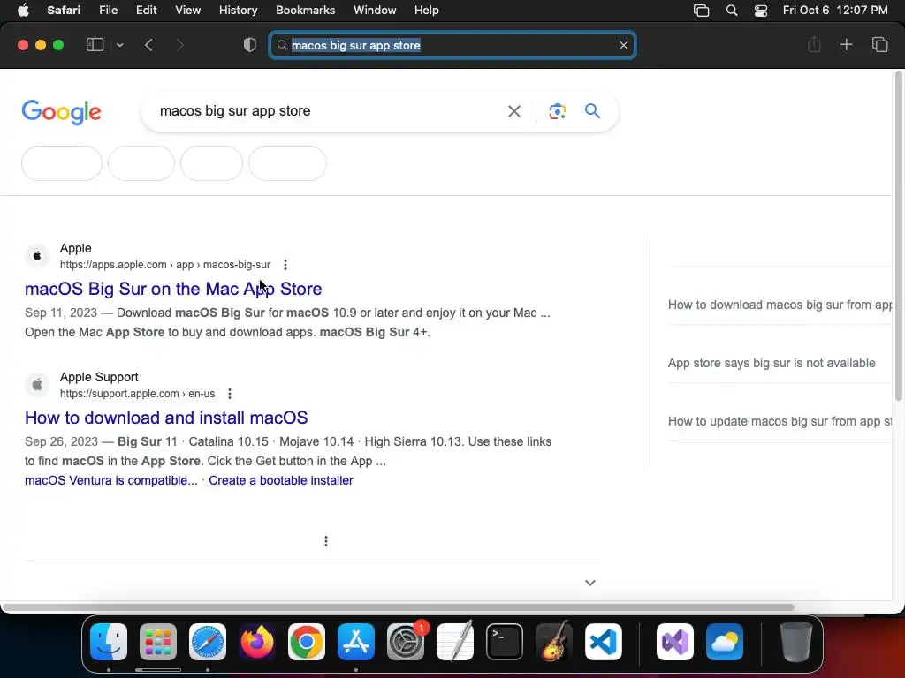
Task: Open System Settings from the Dock
Action: (405, 641)
